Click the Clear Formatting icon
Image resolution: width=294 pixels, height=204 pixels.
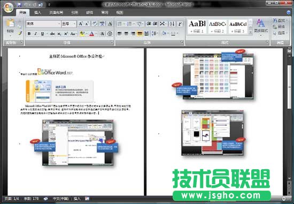pos(95,24)
